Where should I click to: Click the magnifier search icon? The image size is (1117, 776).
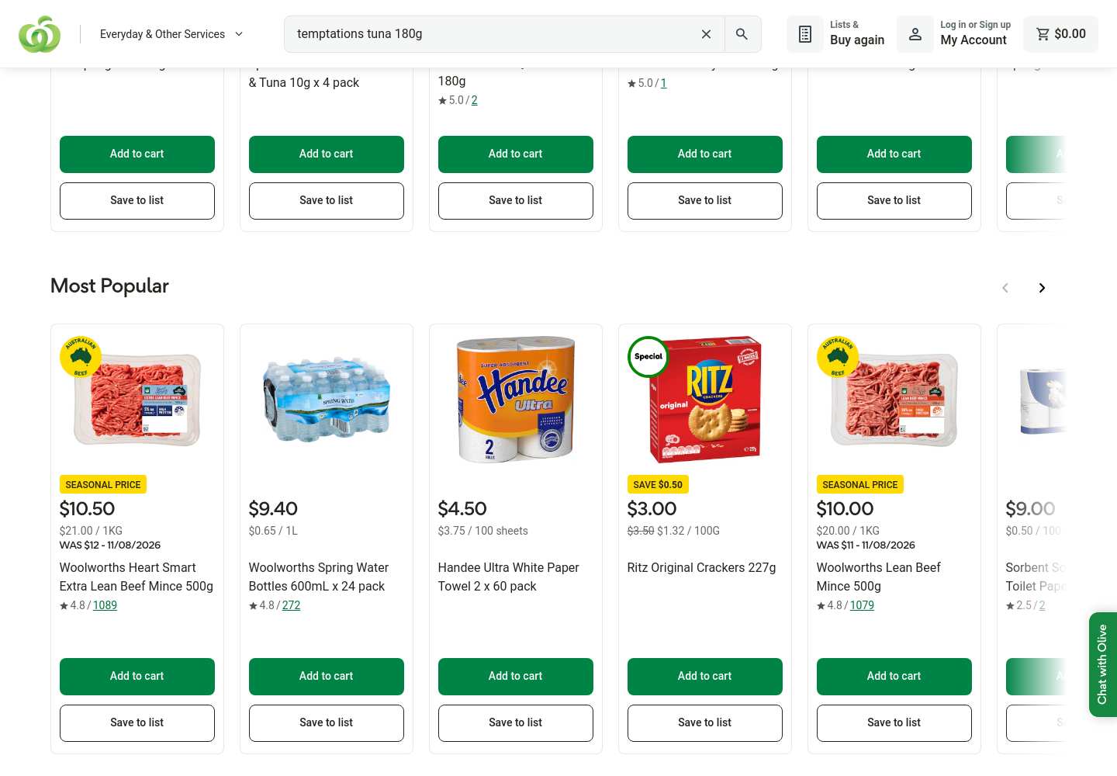coord(742,34)
